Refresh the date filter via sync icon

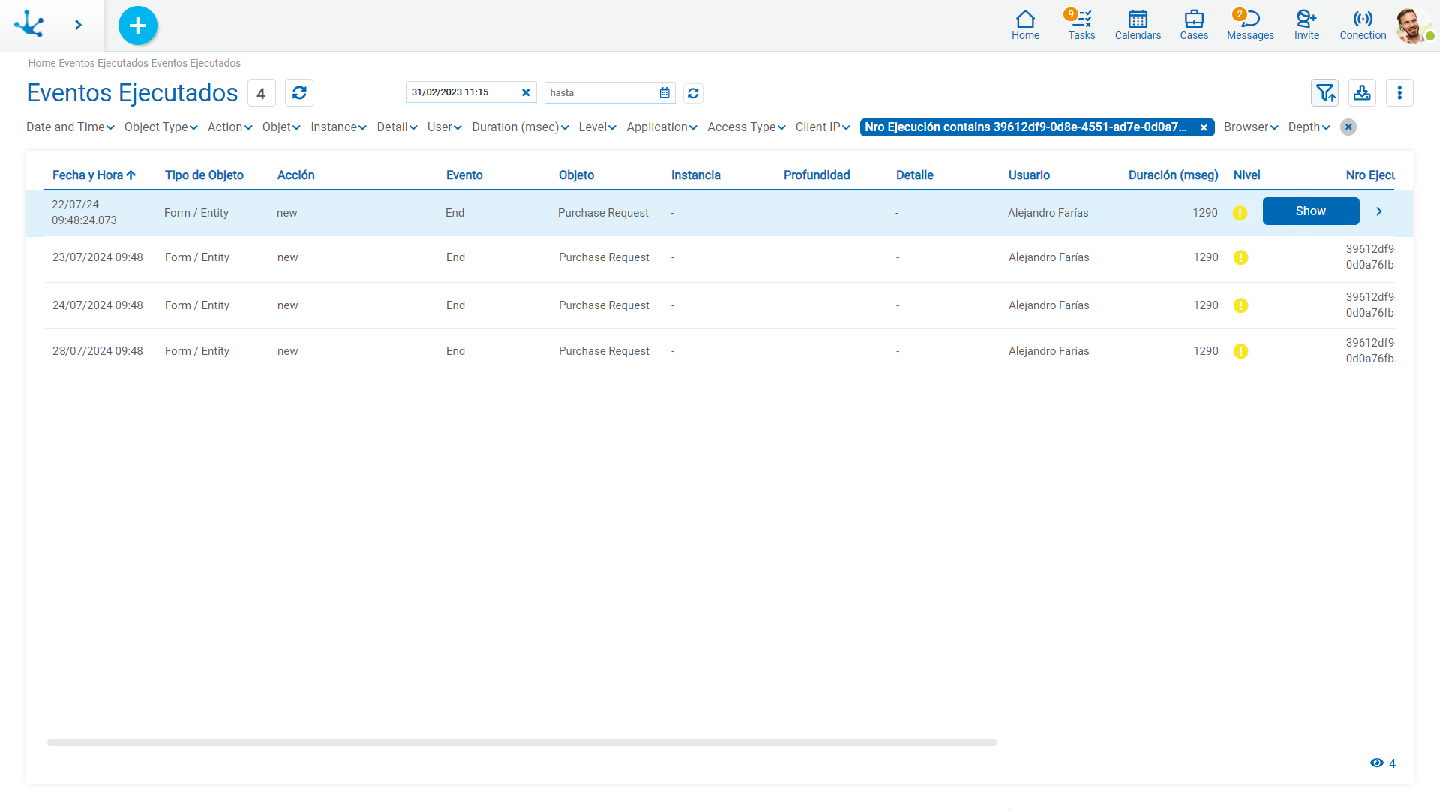pos(693,93)
